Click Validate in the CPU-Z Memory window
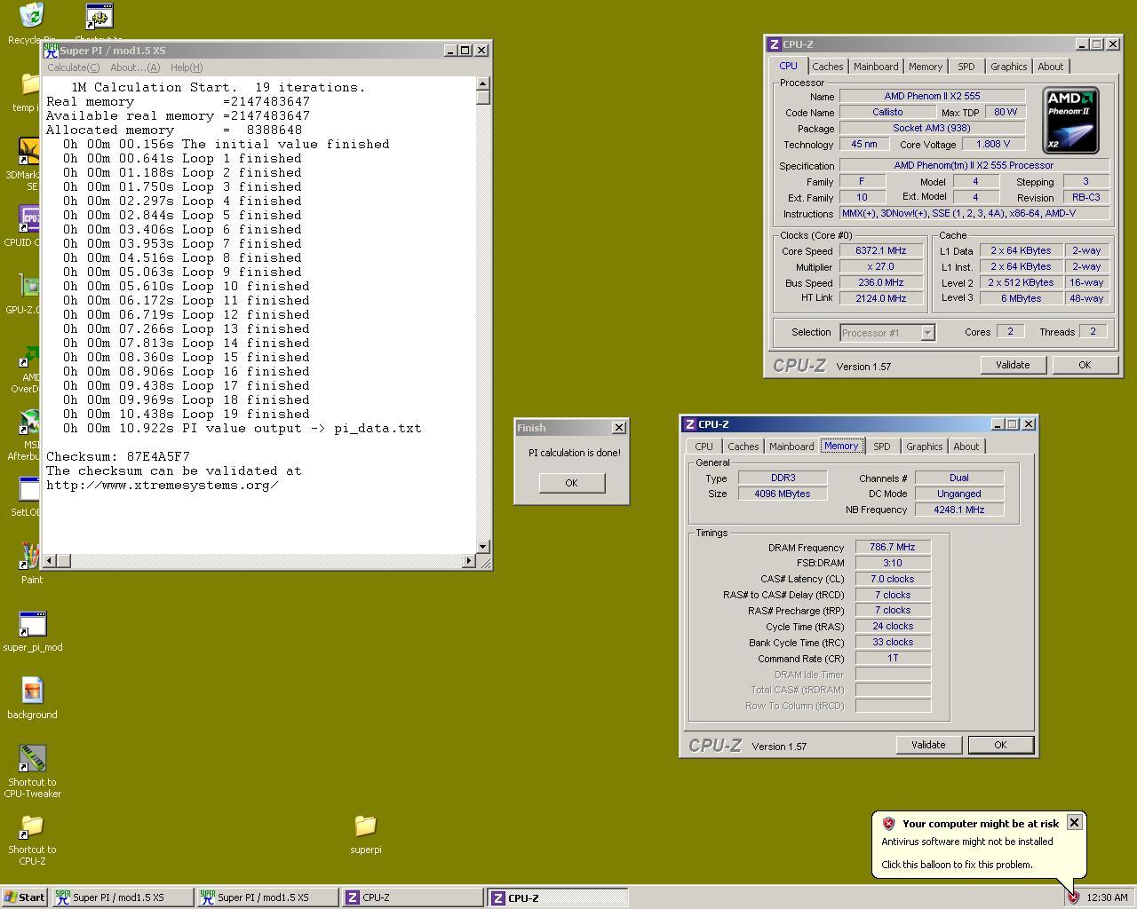The image size is (1137, 909). (928, 745)
